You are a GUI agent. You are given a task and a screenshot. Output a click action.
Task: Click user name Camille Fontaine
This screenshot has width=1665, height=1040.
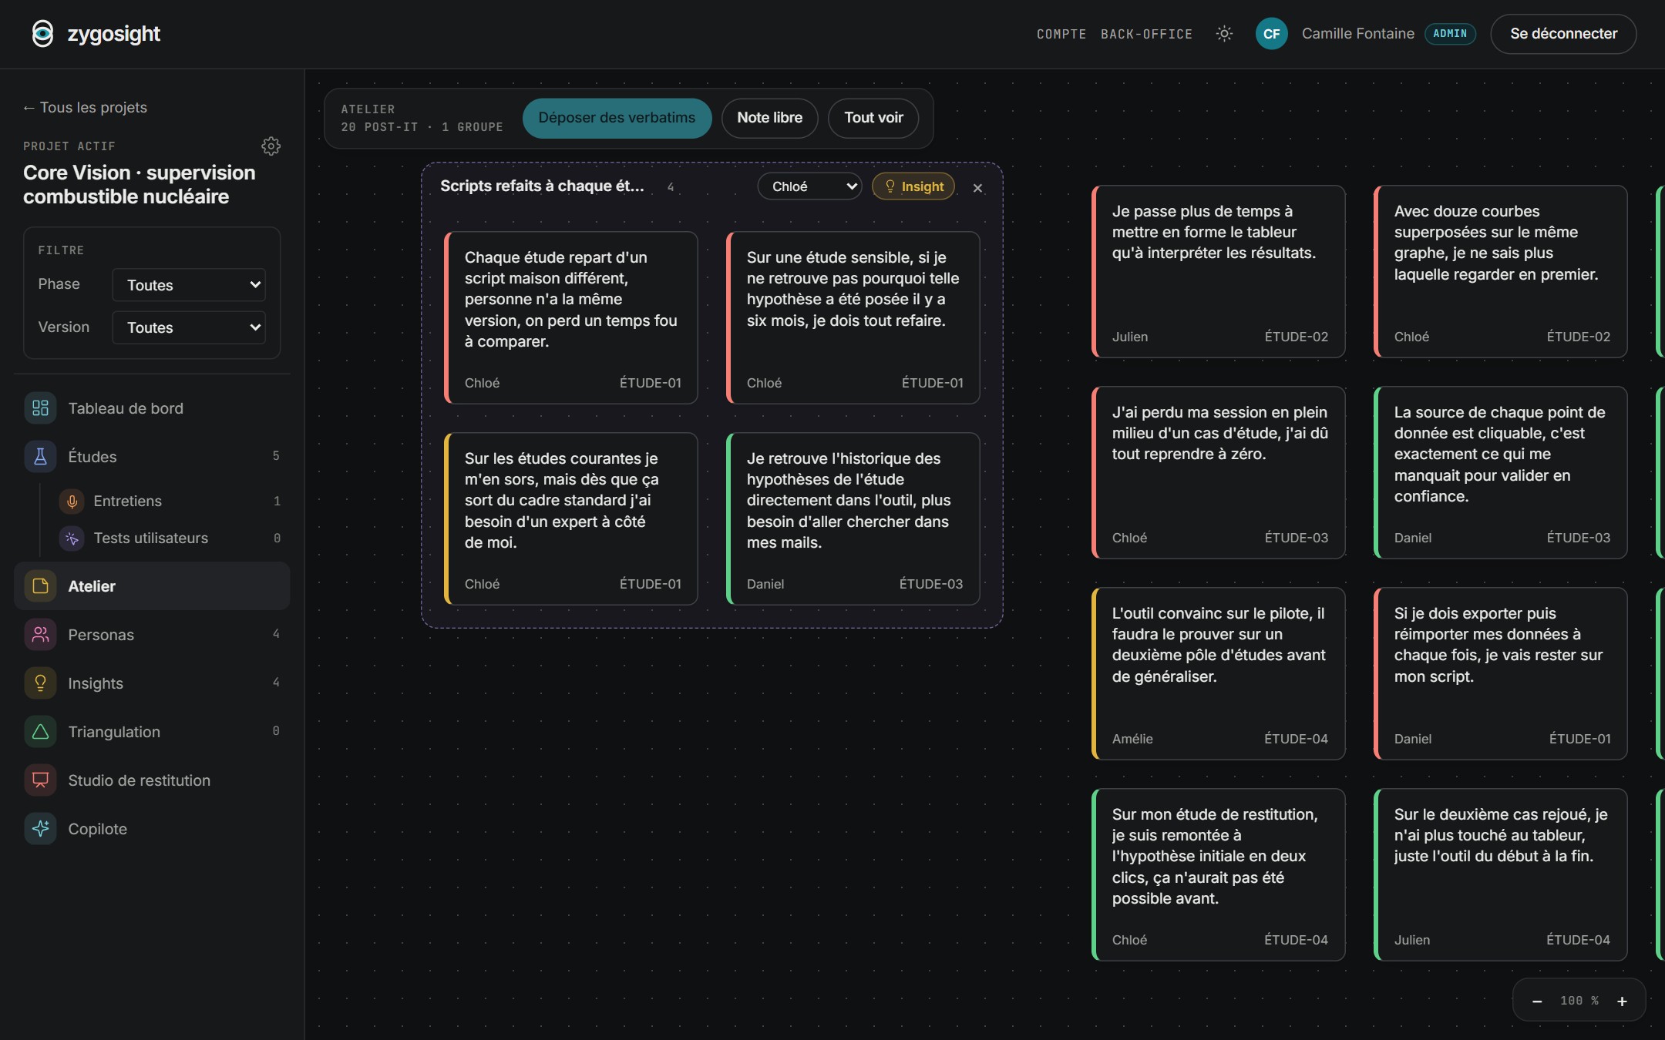(1358, 34)
